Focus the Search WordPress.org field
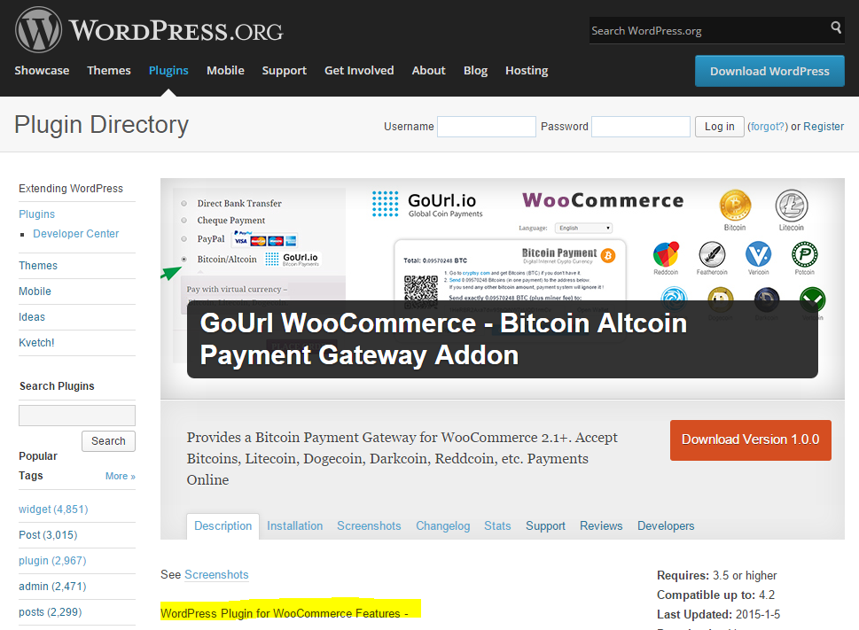This screenshot has width=859, height=630. click(709, 31)
